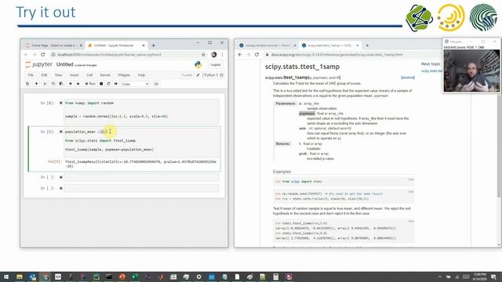Show hidden system tray icons chevron
Screen dimensions: 502x282
click(440, 277)
